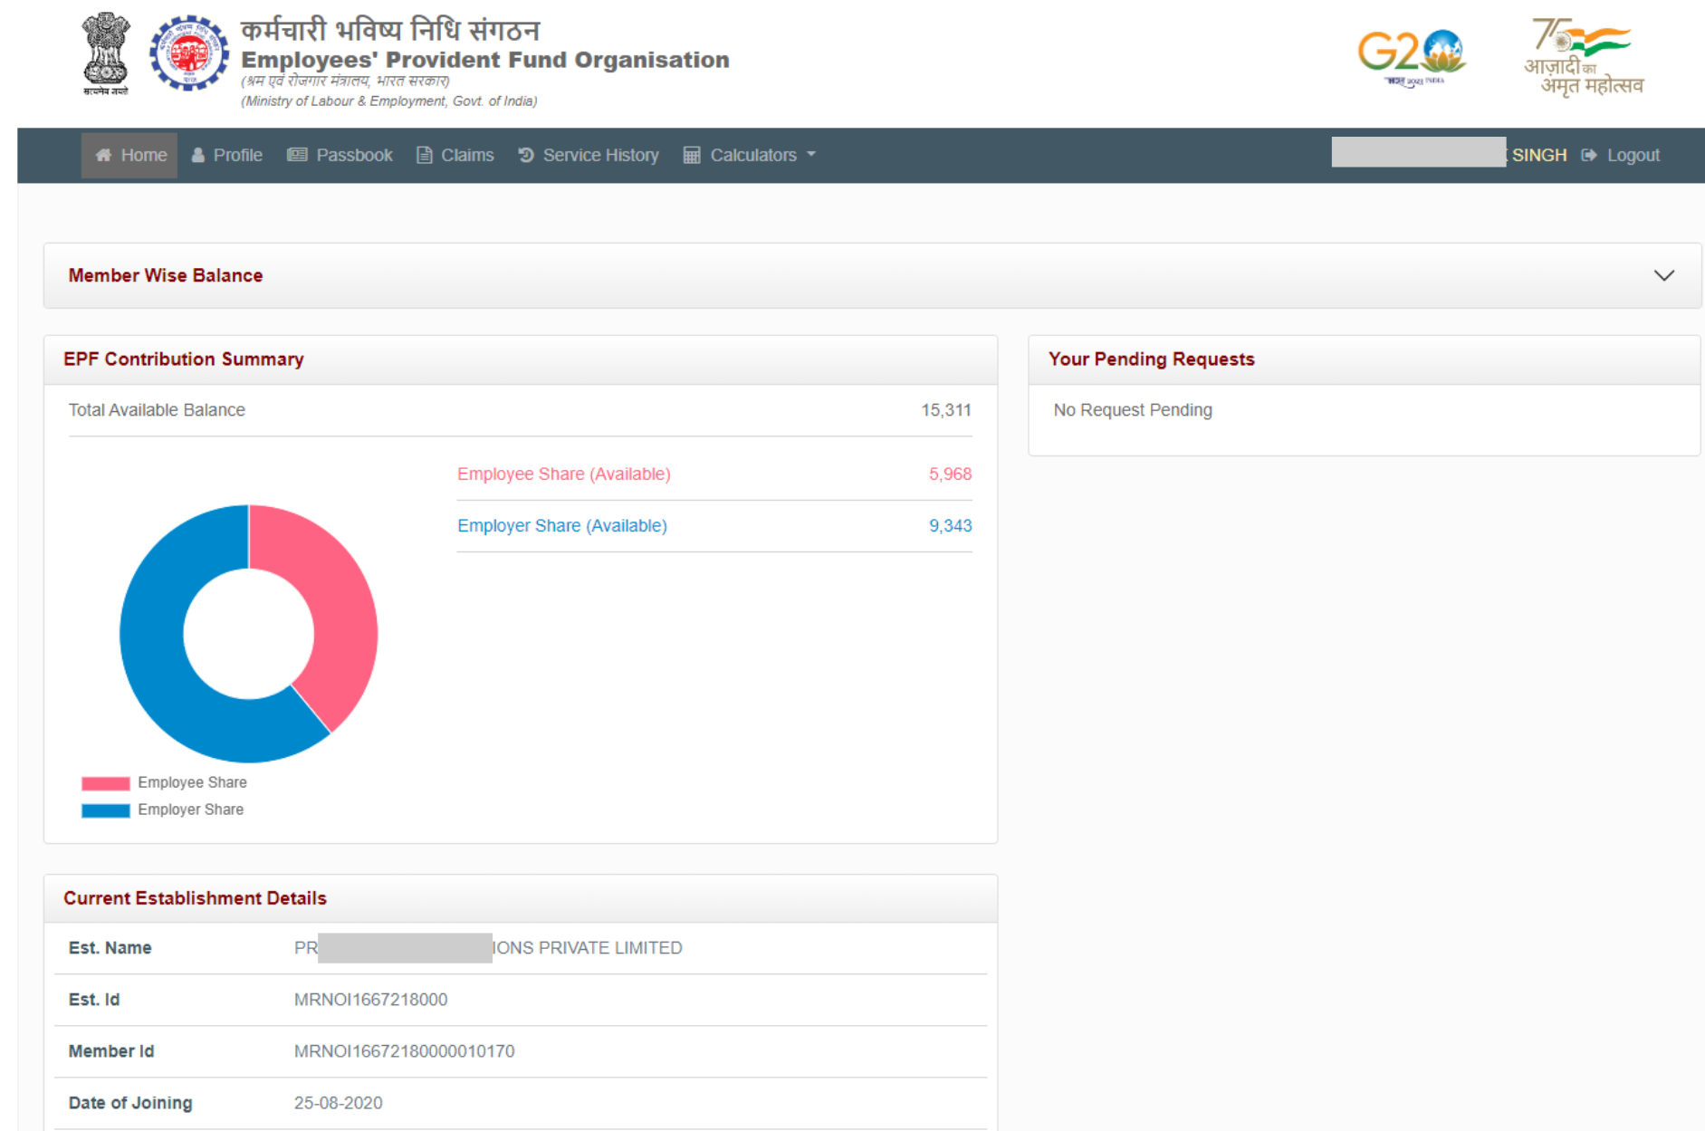Click the Employer Share (Available) row label

click(x=561, y=526)
